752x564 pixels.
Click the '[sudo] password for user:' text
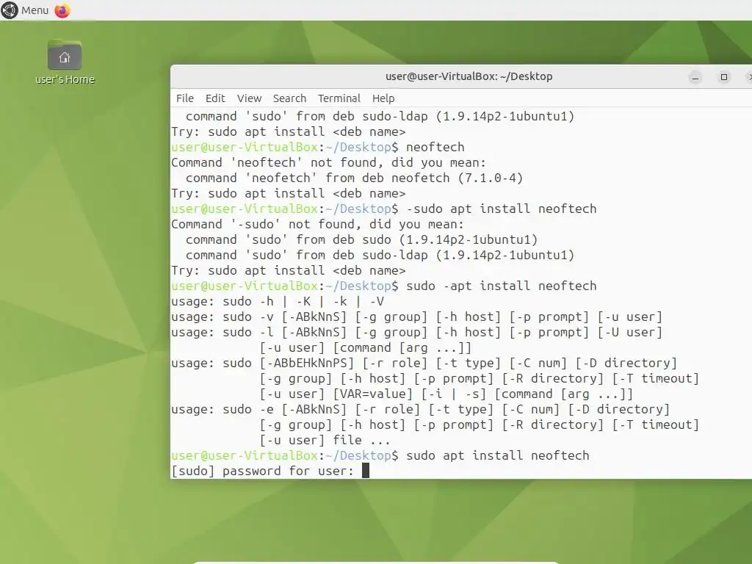[x=262, y=471]
